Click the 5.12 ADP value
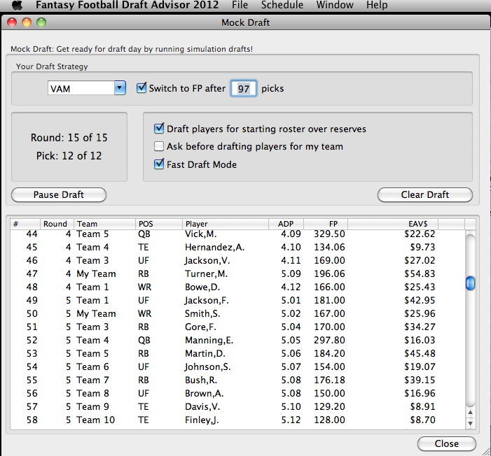 click(x=291, y=420)
